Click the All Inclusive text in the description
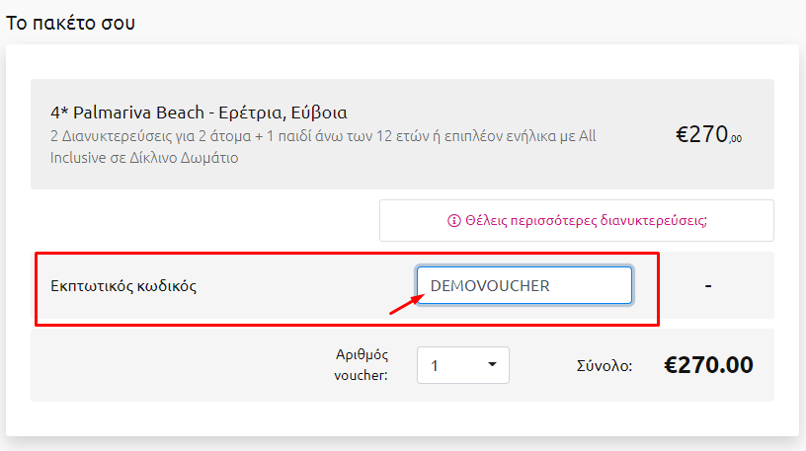806x451 pixels. click(x=323, y=147)
